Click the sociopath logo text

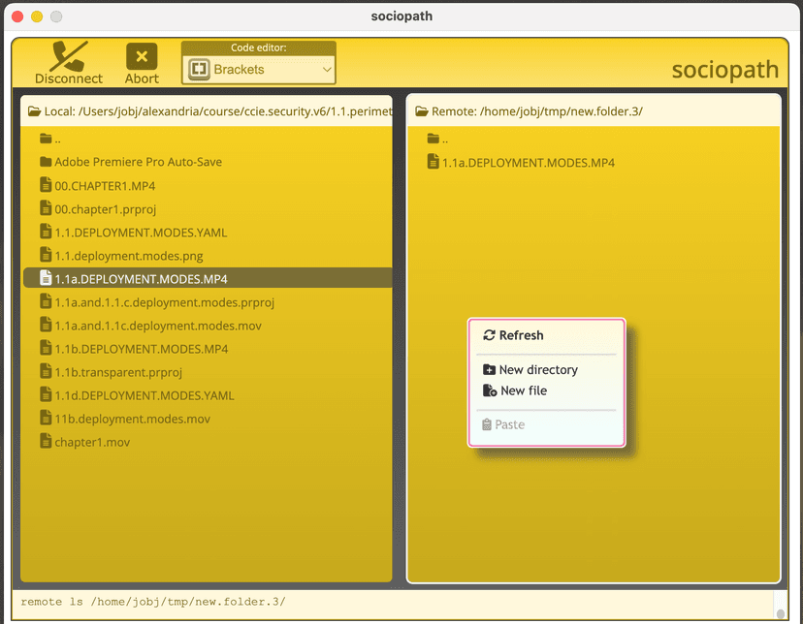(725, 70)
